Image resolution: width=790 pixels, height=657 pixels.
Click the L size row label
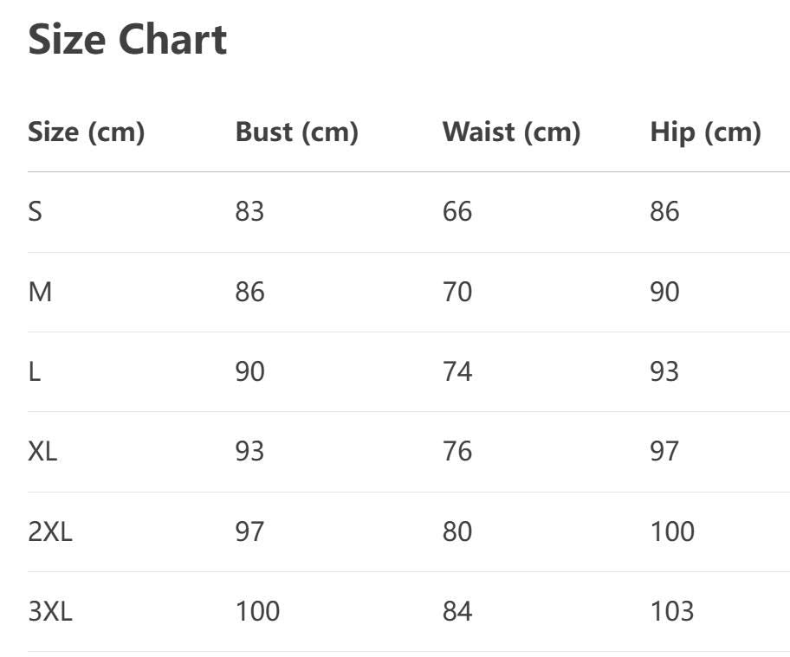point(34,371)
